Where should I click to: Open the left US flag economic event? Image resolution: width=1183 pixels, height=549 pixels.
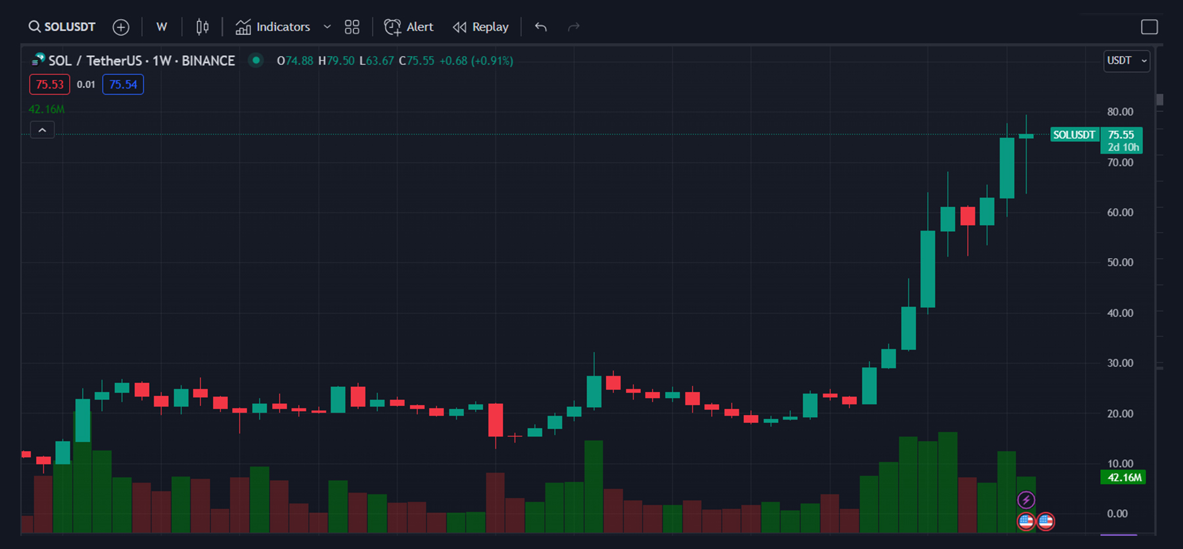coord(1026,521)
